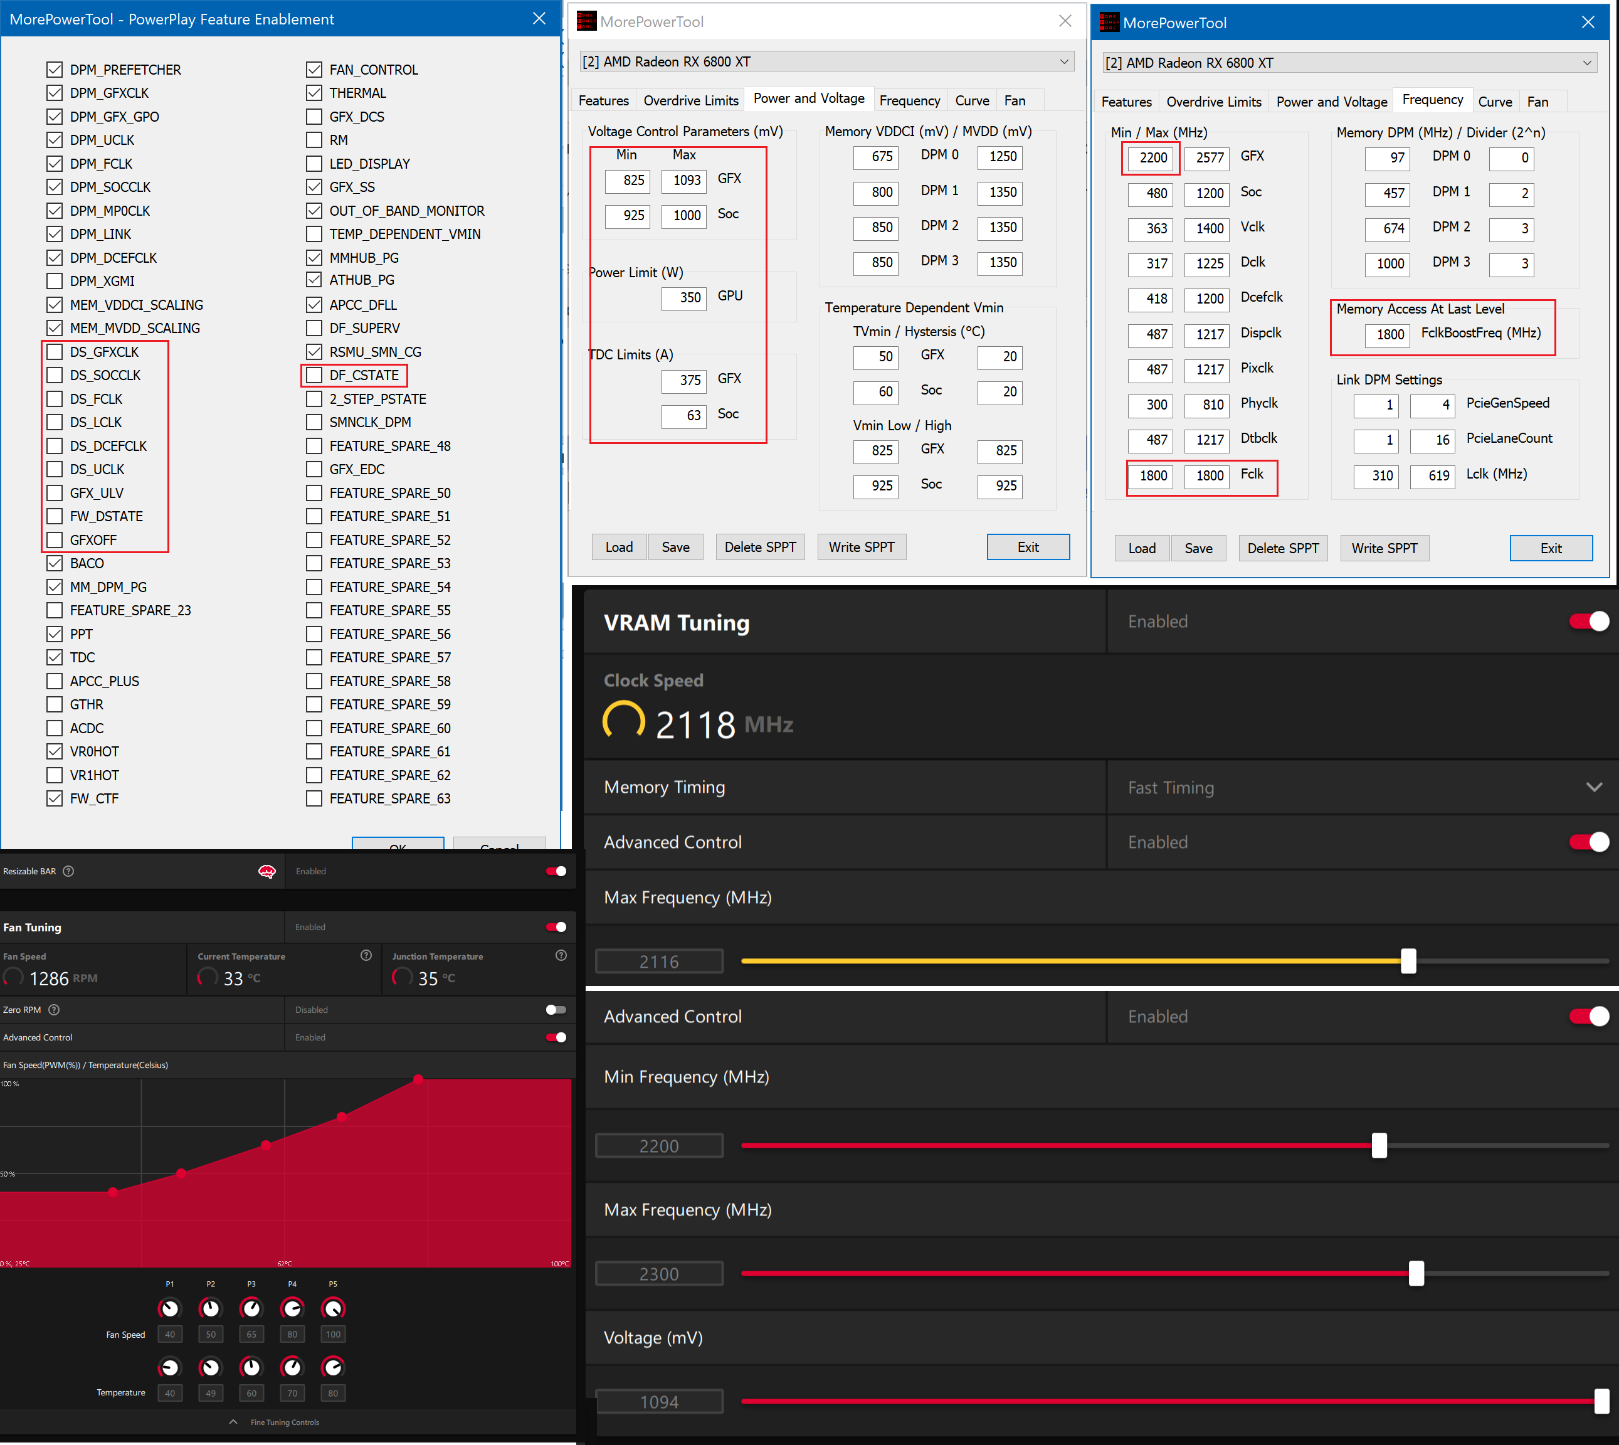The height and width of the screenshot is (1445, 1619).
Task: Click Delete SPPT in the Frequency window
Action: (x=1282, y=548)
